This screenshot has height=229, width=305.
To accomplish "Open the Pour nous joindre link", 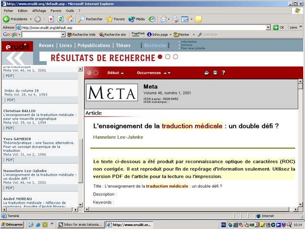I will [x=193, y=48].
